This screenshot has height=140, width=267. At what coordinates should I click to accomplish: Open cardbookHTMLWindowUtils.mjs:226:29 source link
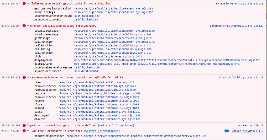pyautogui.click(x=236, y=26)
